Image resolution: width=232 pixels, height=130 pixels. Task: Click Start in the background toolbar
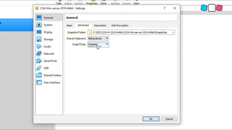tap(136, 3)
